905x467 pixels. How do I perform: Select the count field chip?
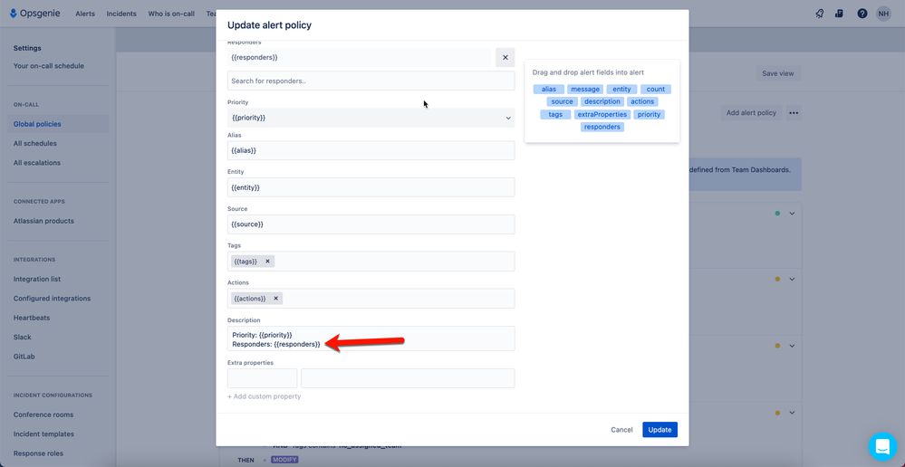point(656,90)
